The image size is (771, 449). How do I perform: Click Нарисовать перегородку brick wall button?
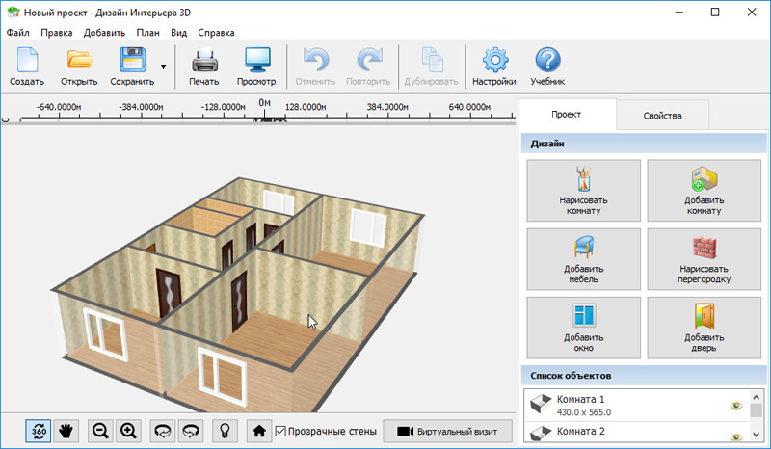[x=705, y=259]
